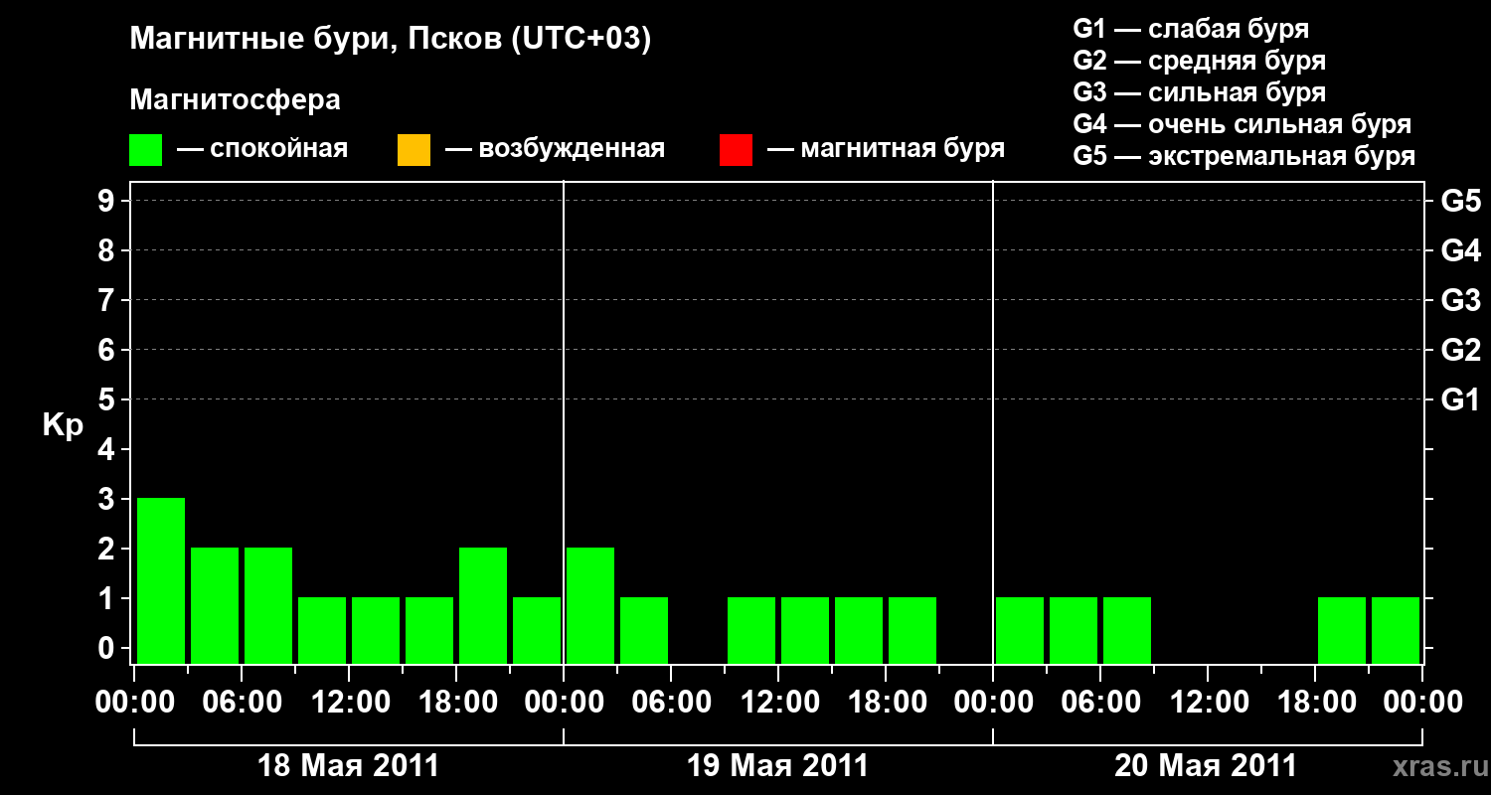Click the Kp 1 bar for 18 May 21:00–00:00
1491x795 pixels.
pos(537,630)
